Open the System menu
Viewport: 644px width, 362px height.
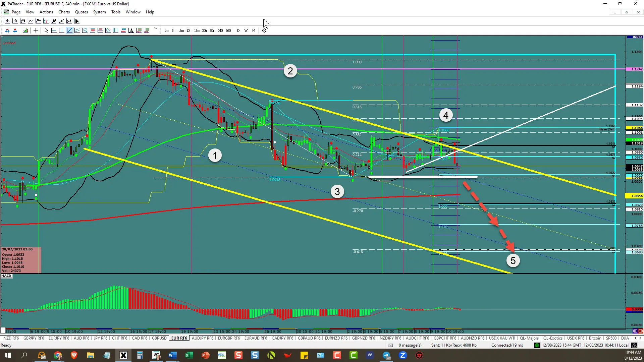coord(99,12)
